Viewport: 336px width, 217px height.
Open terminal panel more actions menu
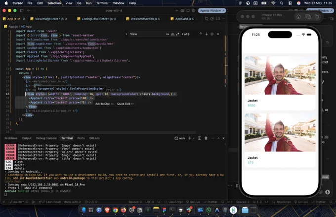pos(212,138)
